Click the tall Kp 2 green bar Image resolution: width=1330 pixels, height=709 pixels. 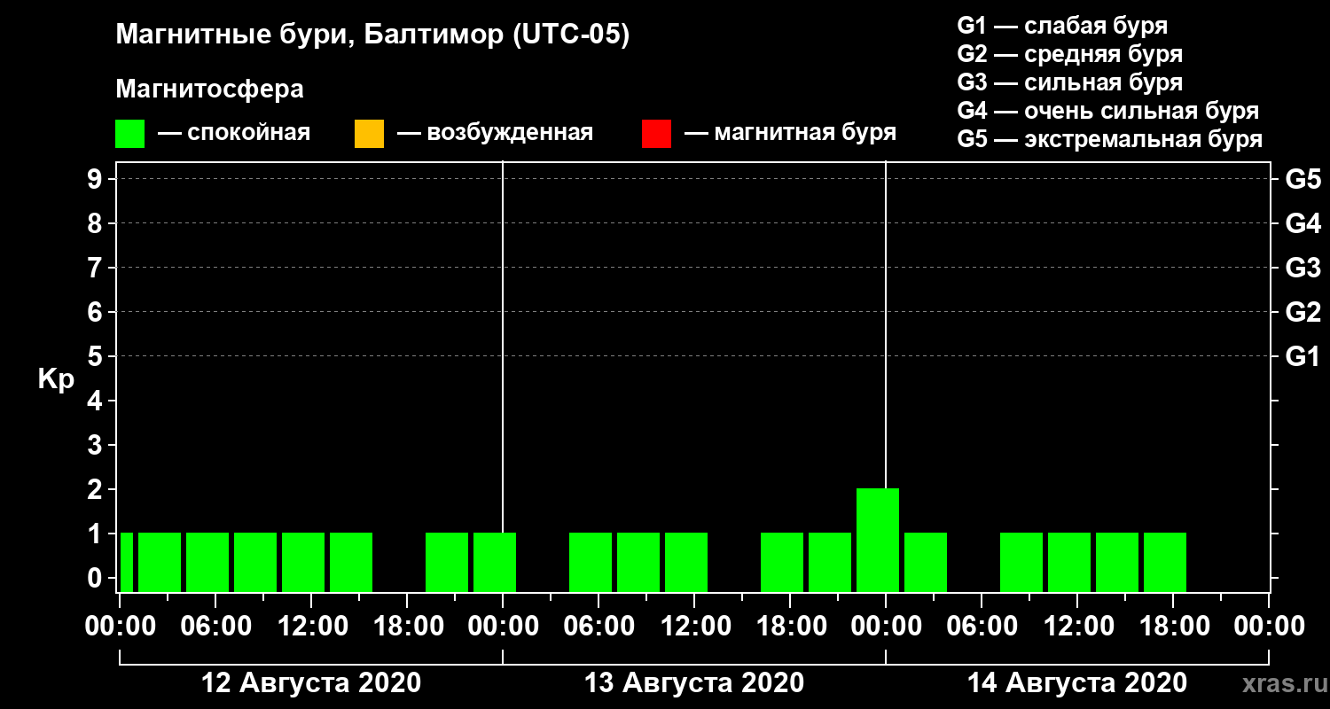click(x=878, y=540)
